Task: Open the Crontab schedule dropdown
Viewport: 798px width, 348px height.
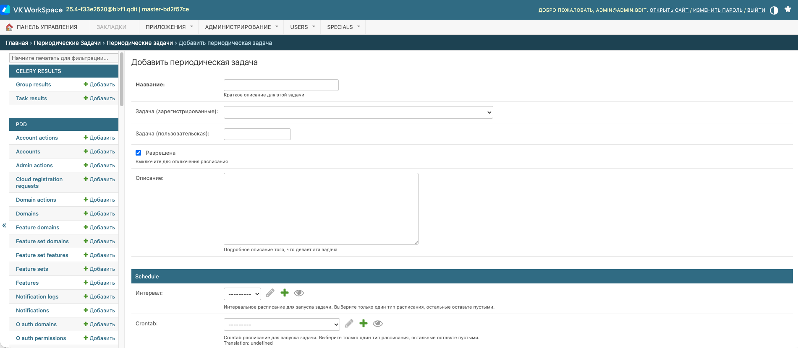Action: click(x=282, y=325)
